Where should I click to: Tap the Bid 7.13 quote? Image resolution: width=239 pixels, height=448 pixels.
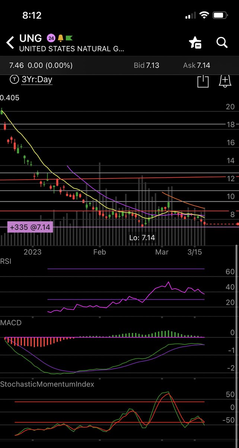coord(146,65)
